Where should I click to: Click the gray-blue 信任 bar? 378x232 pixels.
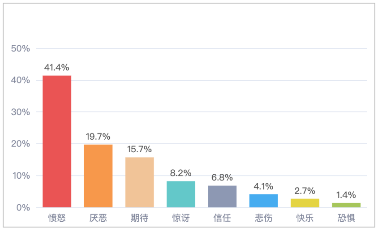point(222,197)
